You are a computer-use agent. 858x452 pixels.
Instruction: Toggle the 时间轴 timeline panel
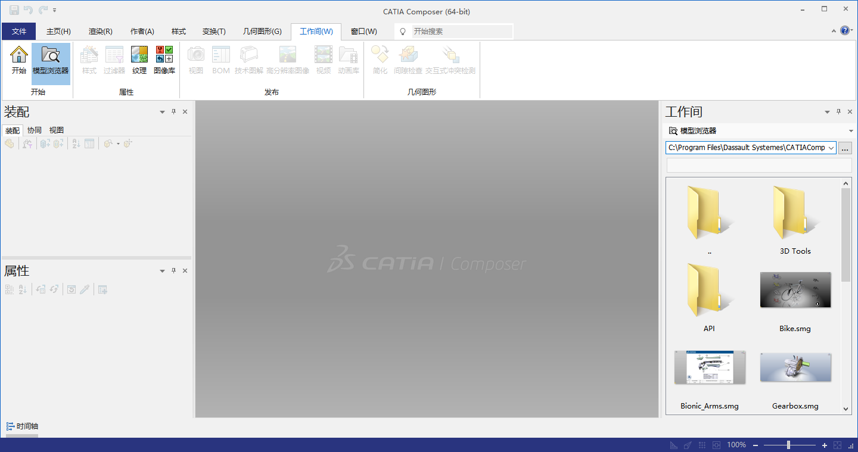(23, 426)
